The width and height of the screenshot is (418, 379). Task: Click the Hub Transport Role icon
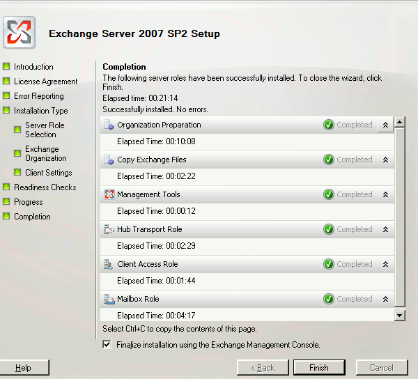(x=109, y=229)
